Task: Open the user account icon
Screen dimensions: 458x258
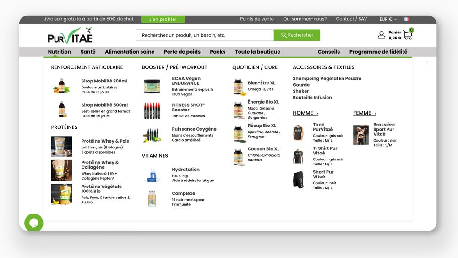Action: [381, 35]
